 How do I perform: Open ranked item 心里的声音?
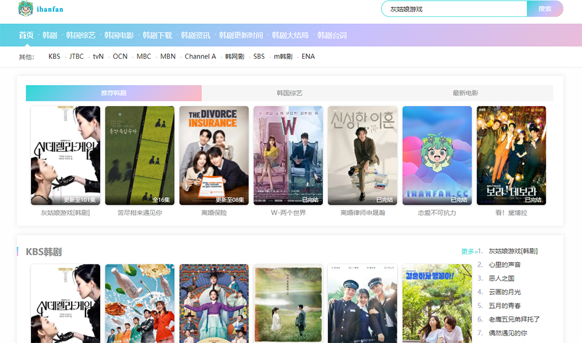pos(505,264)
